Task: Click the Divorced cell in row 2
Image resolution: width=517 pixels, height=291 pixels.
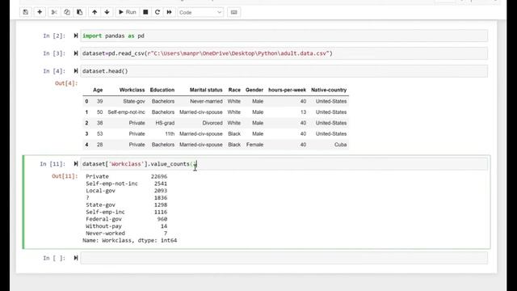Action: click(212, 123)
